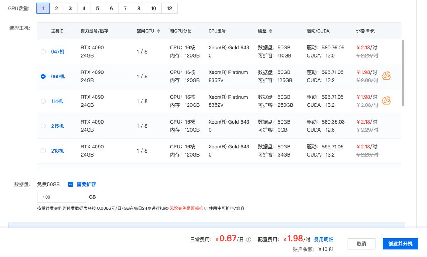The image size is (427, 257).
Task: Click the 驱动/CUDA column header
Action: click(x=318, y=31)
